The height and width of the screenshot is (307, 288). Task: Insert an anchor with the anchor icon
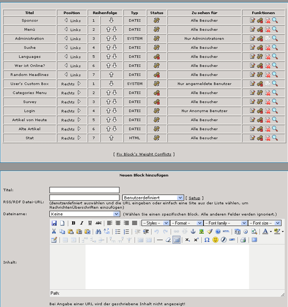coord(193,232)
